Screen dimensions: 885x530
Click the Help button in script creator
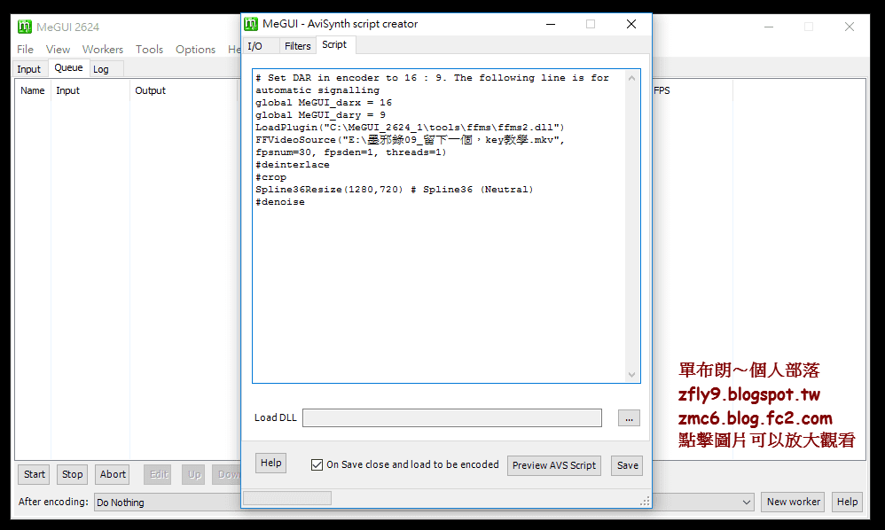(271, 463)
